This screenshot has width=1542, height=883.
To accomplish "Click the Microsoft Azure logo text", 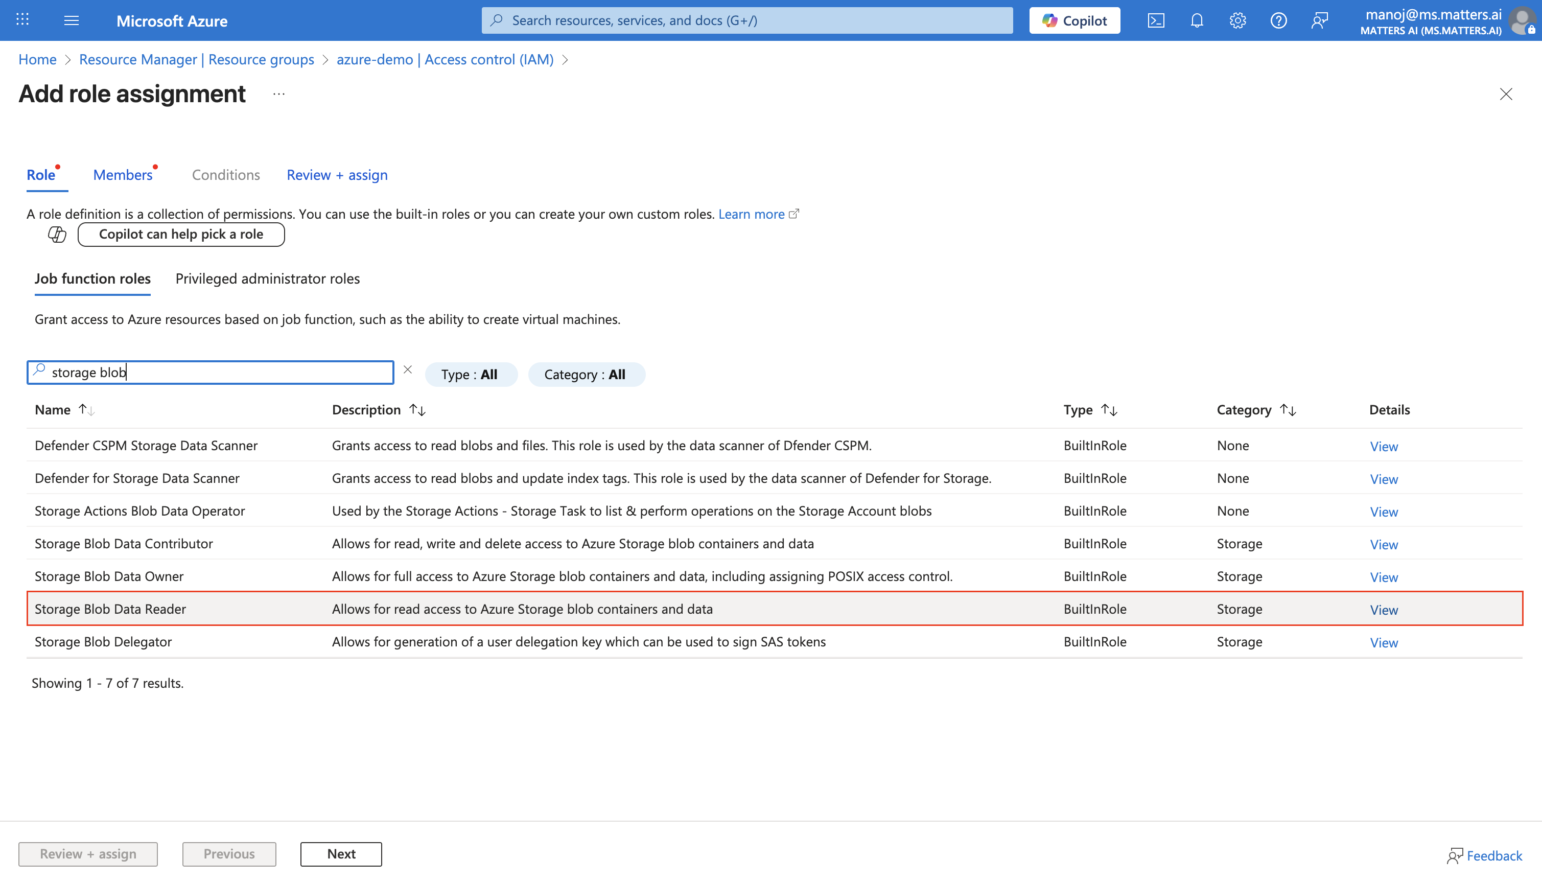I will 172,20.
